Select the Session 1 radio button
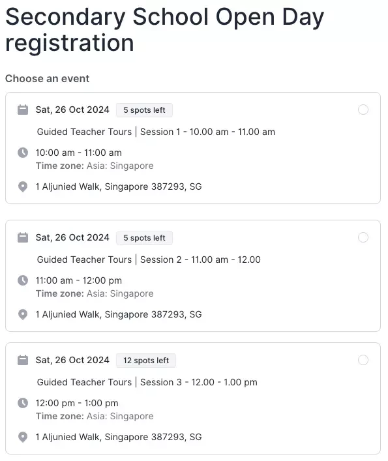The image size is (388, 461). point(363,110)
